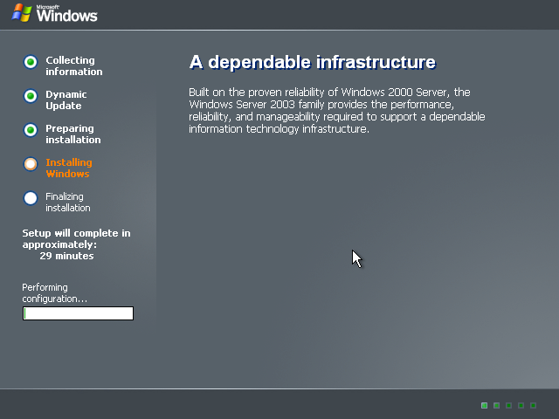This screenshot has width=559, height=419.
Task: Click the Finalizing installation step indicator
Action: pyautogui.click(x=31, y=198)
